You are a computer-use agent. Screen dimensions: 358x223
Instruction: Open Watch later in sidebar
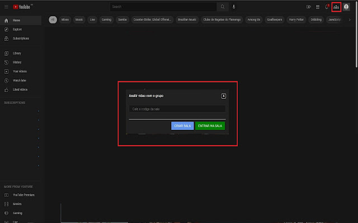click(x=20, y=80)
